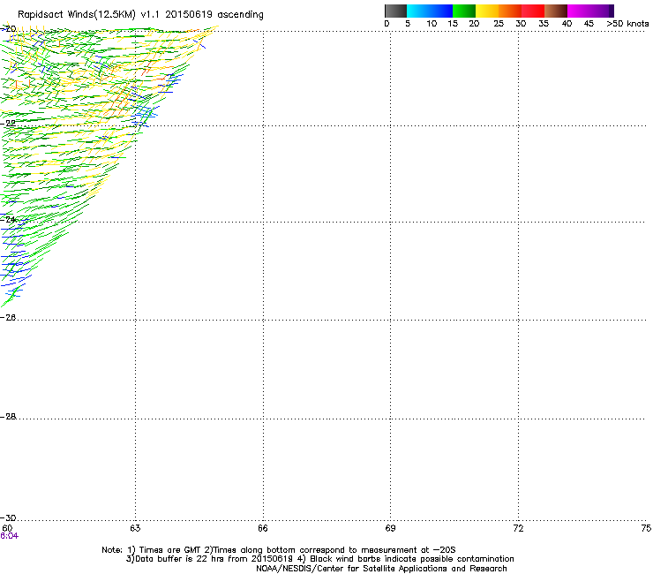Click latitude label -30
Viewport: 653px width, 574px height.
[x=8, y=517]
